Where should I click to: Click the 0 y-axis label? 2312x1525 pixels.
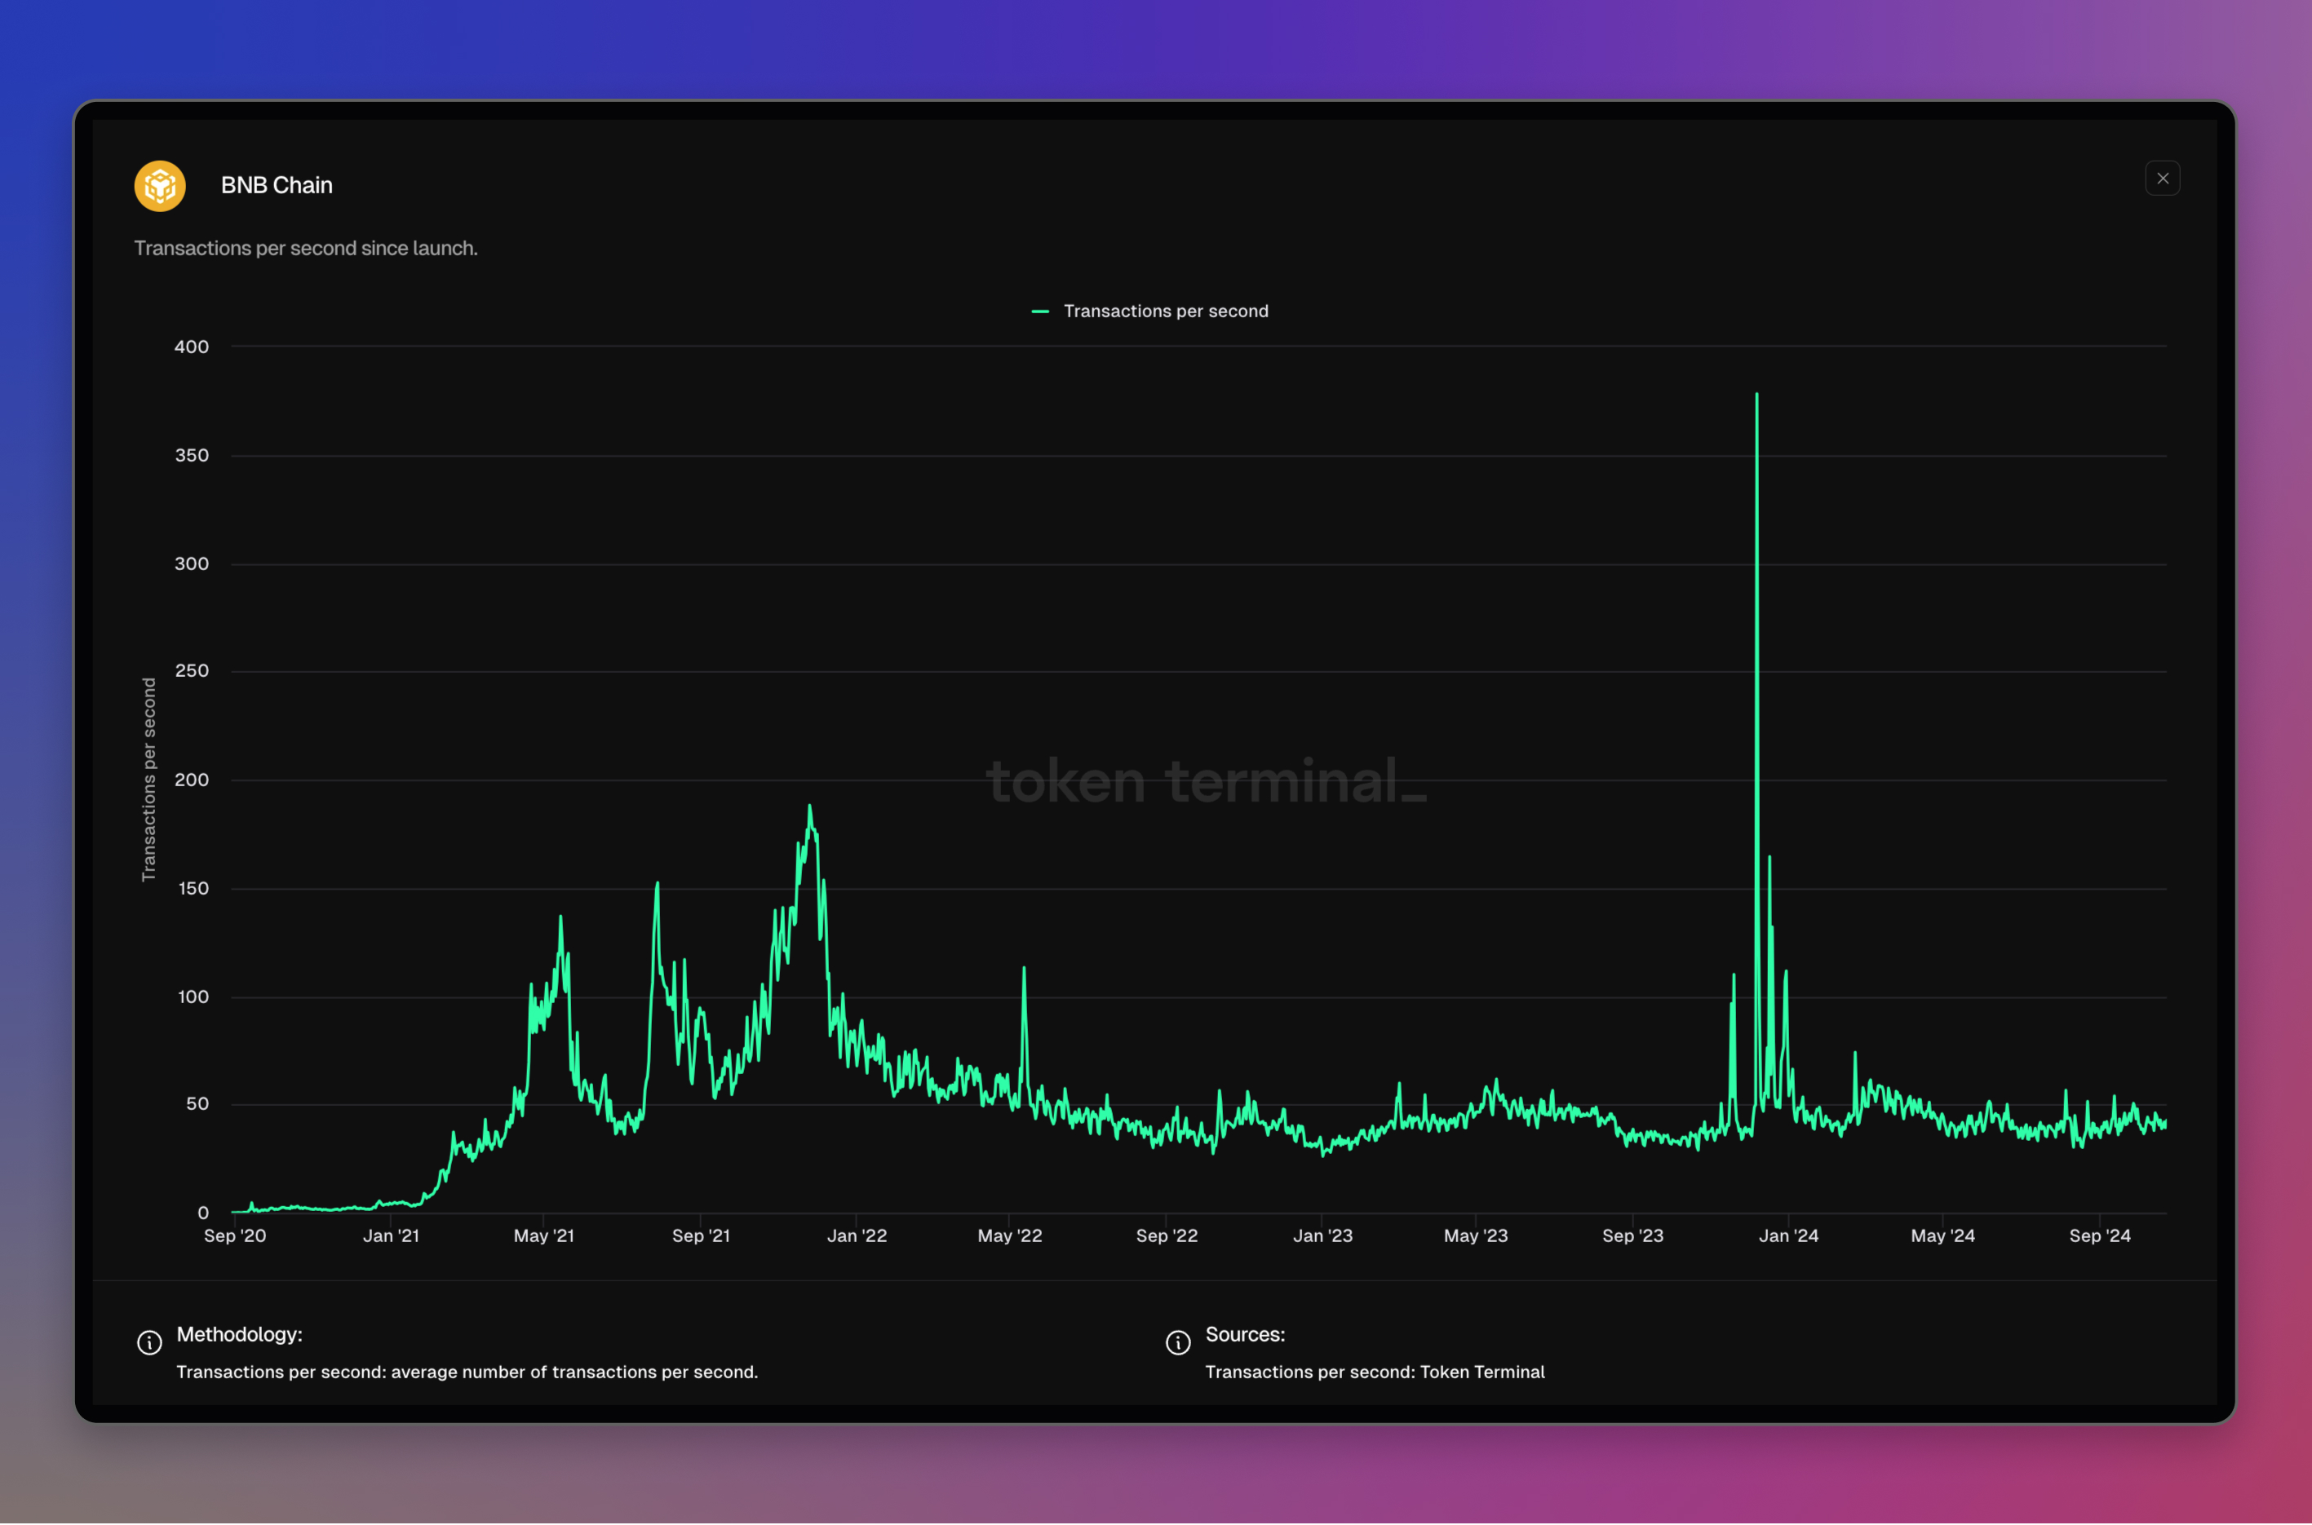point(203,1213)
